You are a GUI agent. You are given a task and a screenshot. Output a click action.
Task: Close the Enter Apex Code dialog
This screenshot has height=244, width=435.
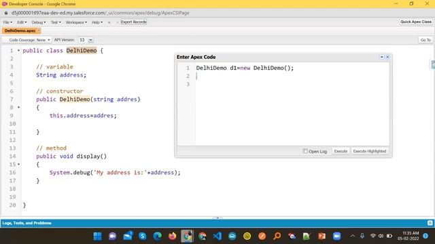[x=387, y=57]
